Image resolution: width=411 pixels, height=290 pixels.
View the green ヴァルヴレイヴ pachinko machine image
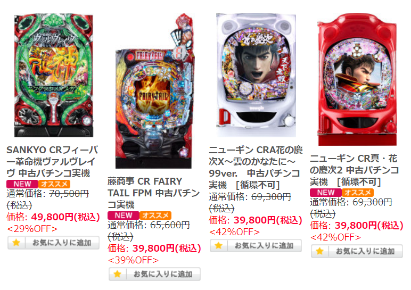coord(53,76)
